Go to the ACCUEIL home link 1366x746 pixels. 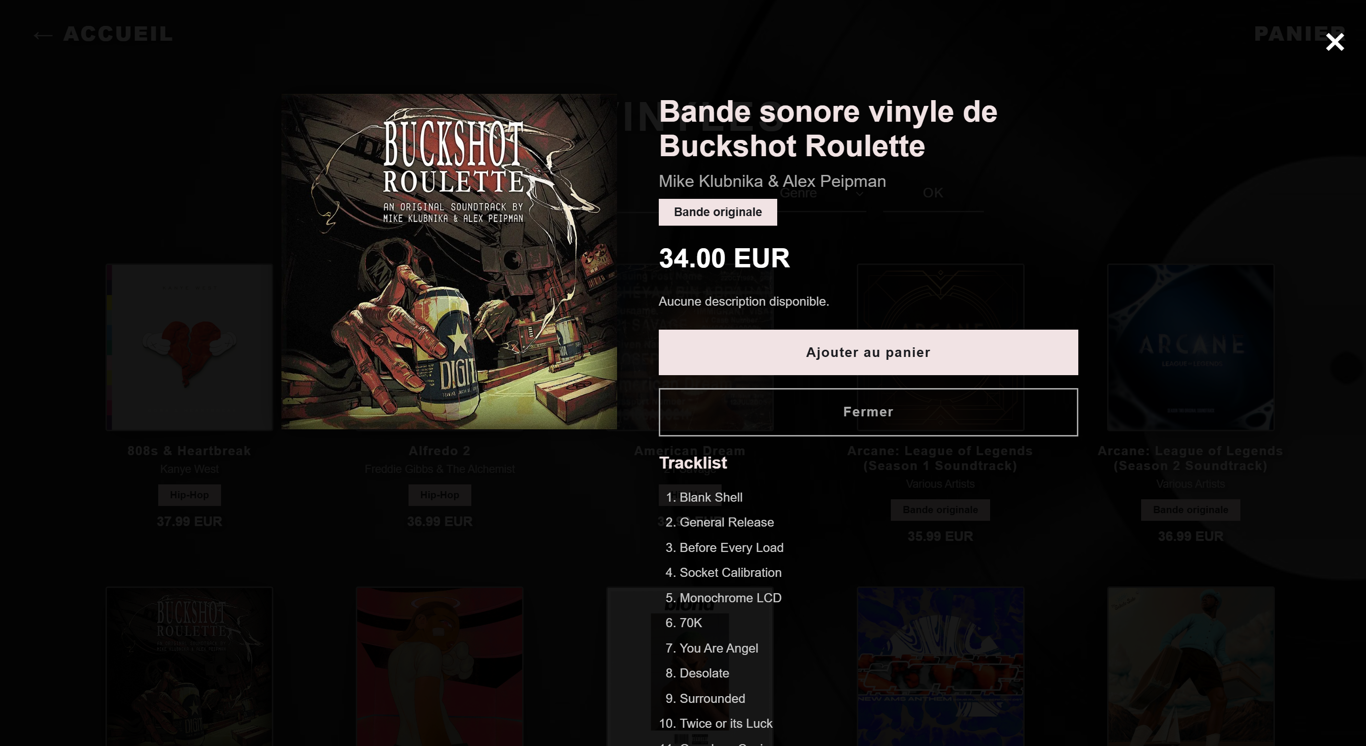[x=118, y=34]
